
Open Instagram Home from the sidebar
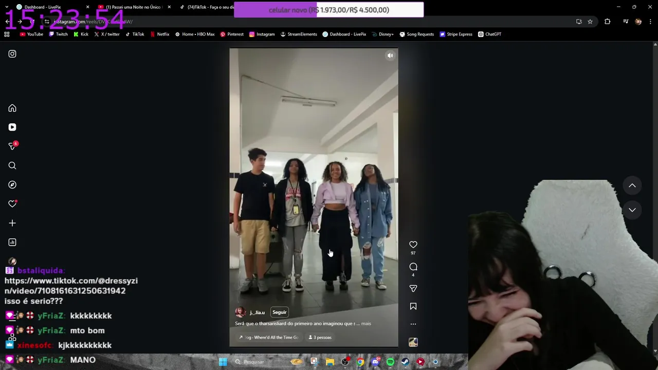coord(12,108)
